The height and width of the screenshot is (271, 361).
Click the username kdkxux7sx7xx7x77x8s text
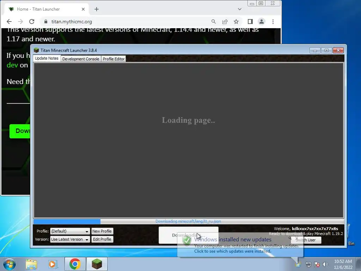tap(315, 229)
